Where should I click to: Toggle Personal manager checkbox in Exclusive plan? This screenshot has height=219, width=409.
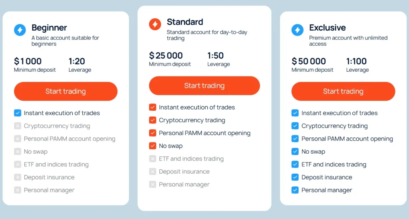point(295,190)
